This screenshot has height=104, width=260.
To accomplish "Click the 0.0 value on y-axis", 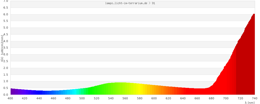I will [x=5, y=95].
